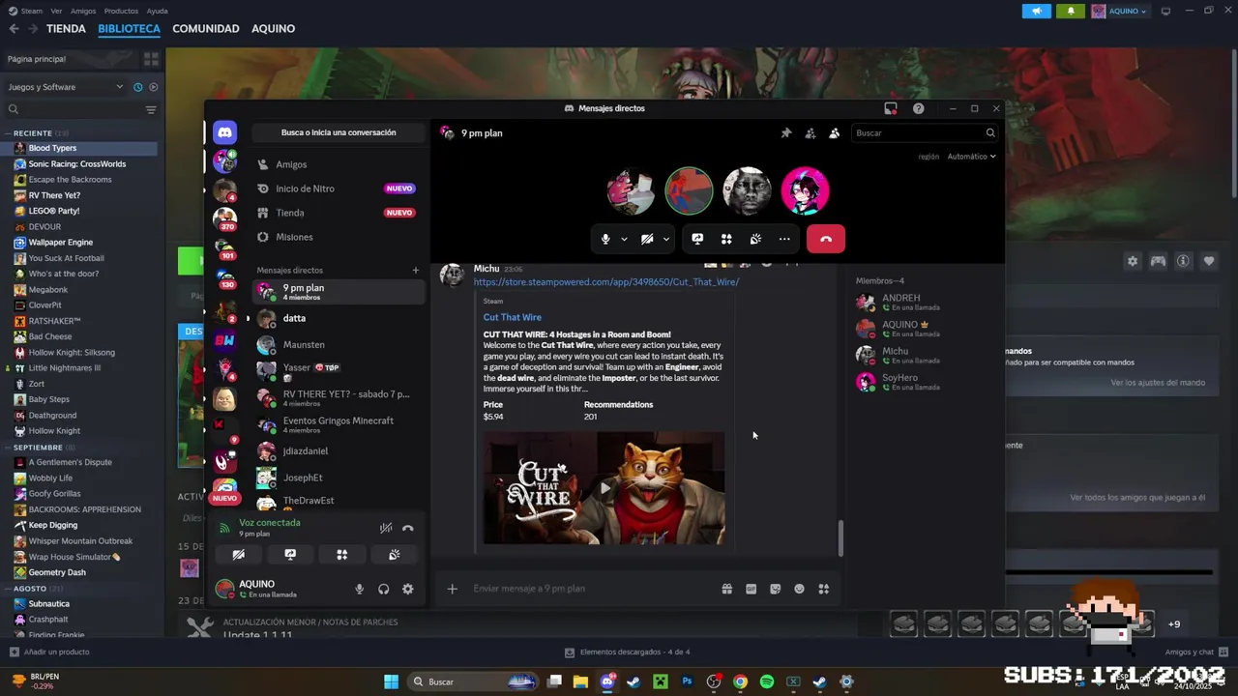Turn on camera in call controls
This screenshot has width=1238, height=696.
(x=647, y=239)
